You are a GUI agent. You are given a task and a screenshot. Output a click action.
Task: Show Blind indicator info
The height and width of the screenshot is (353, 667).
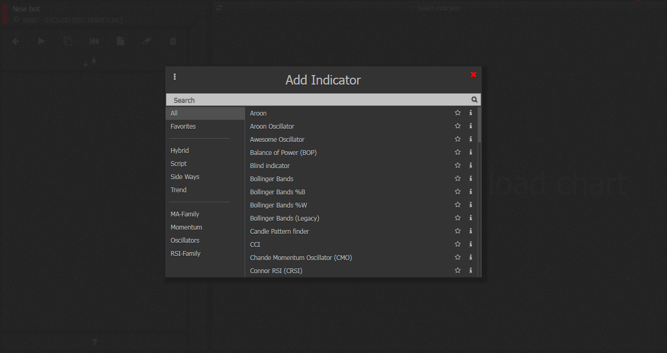[471, 165]
